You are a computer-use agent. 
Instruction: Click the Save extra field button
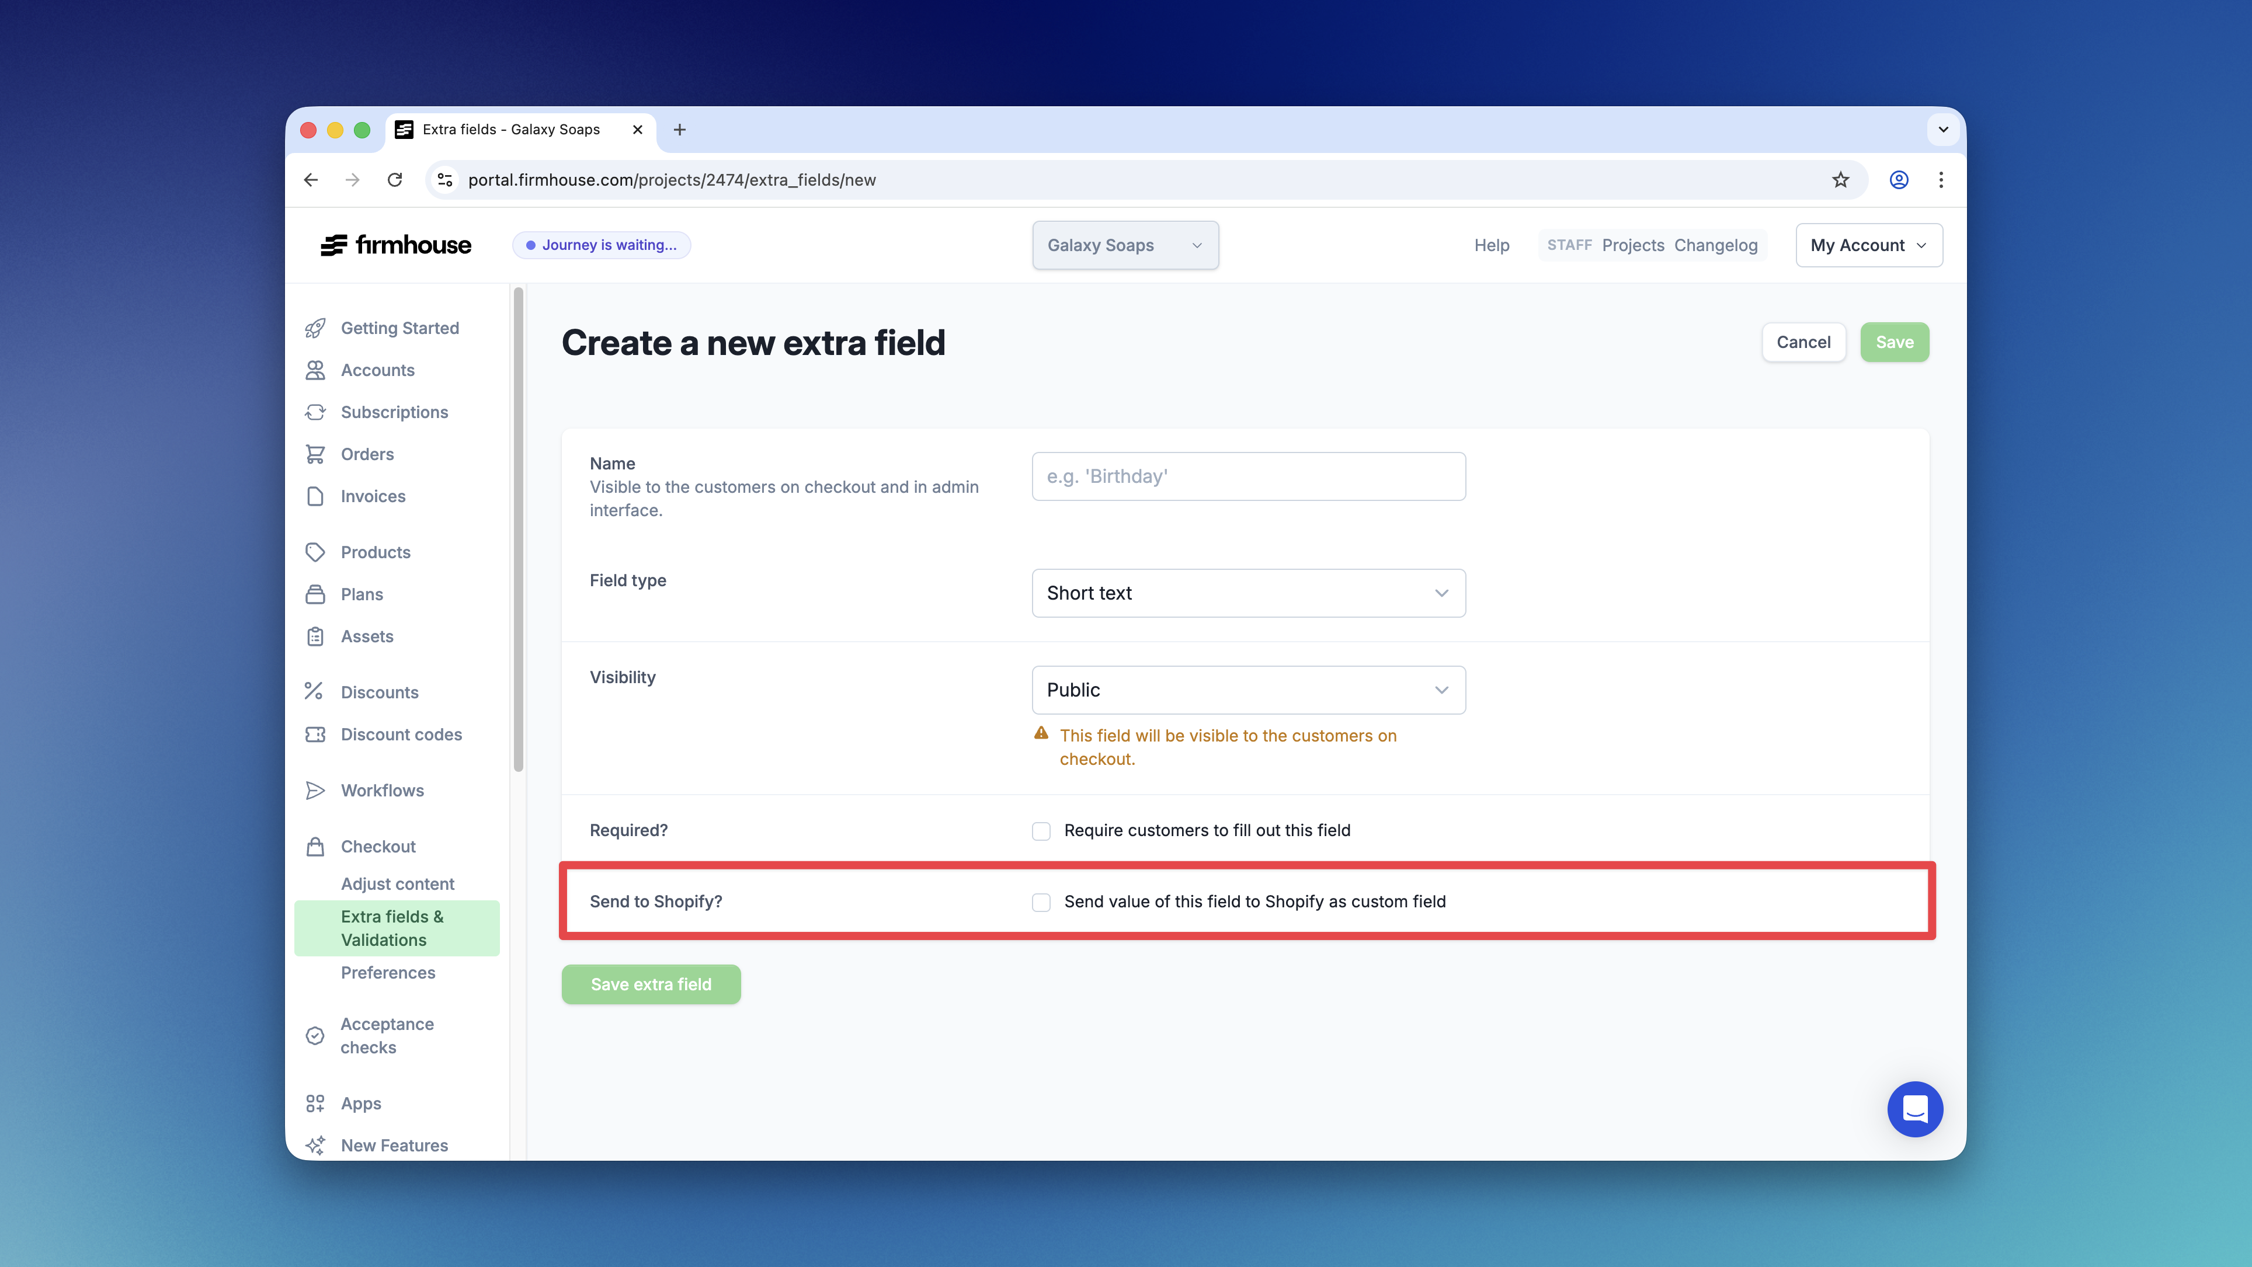click(x=651, y=984)
